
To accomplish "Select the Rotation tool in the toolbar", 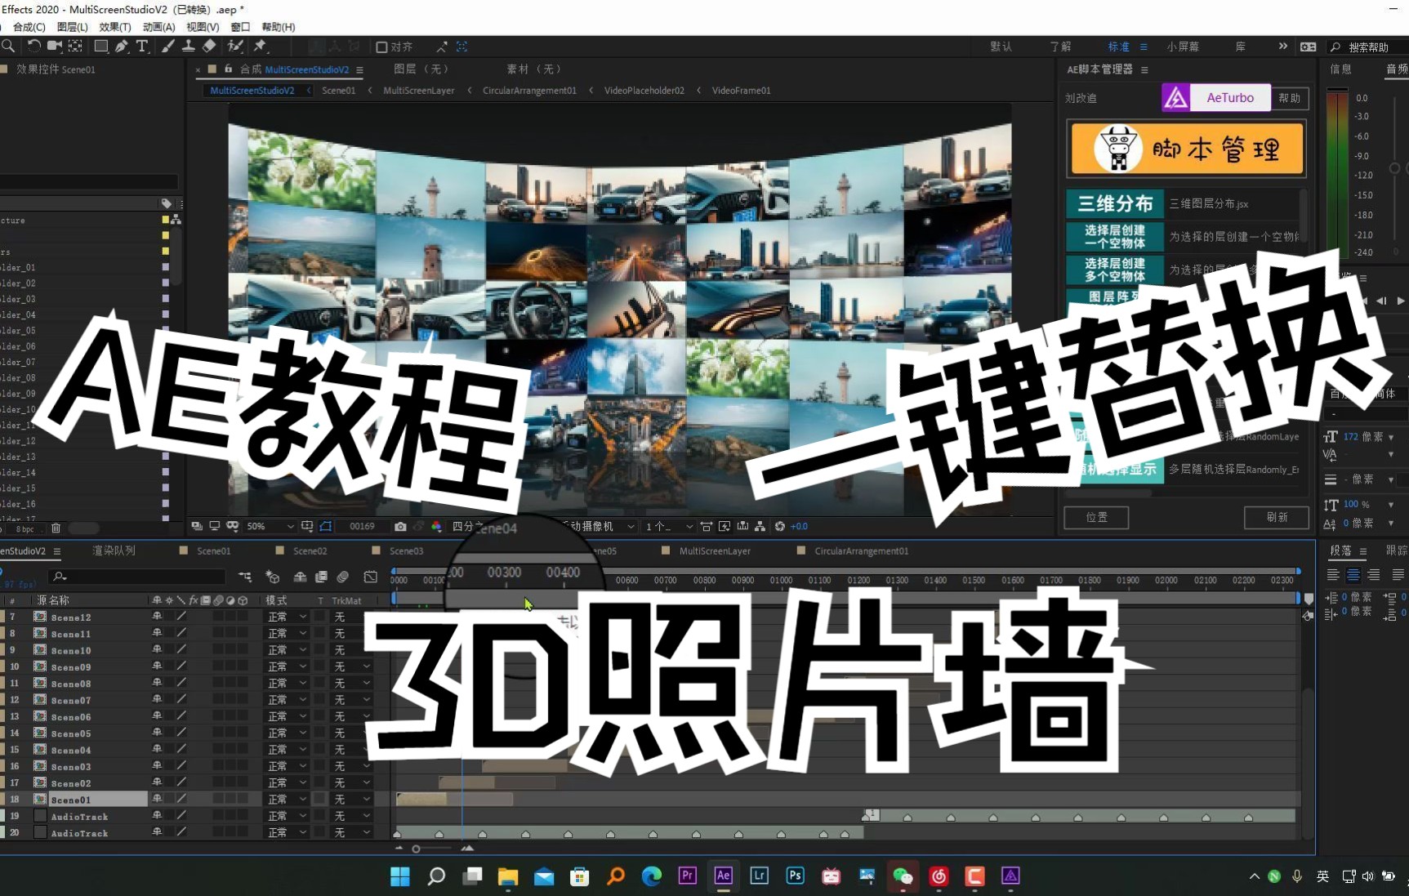I will (34, 47).
